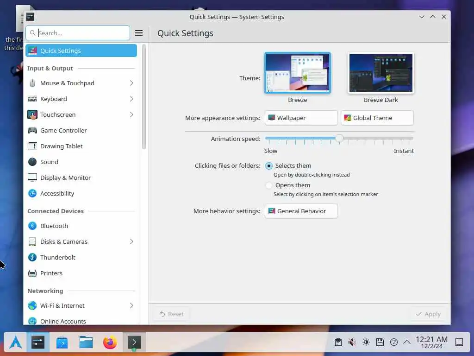Image resolution: width=474 pixels, height=356 pixels.
Task: Expand the Wi-Fi & Internet chevron
Action: 131,305
